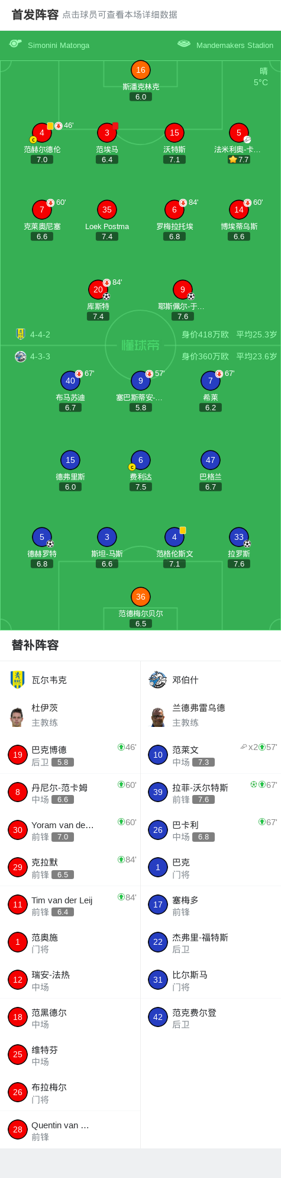This screenshot has width=281, height=1178.
Task: Open coach 杜伊茨 profile photo
Action: (x=17, y=717)
